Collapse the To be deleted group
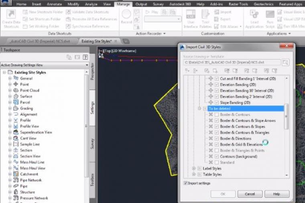The width and height of the screenshot is (305, 203). click(199, 108)
